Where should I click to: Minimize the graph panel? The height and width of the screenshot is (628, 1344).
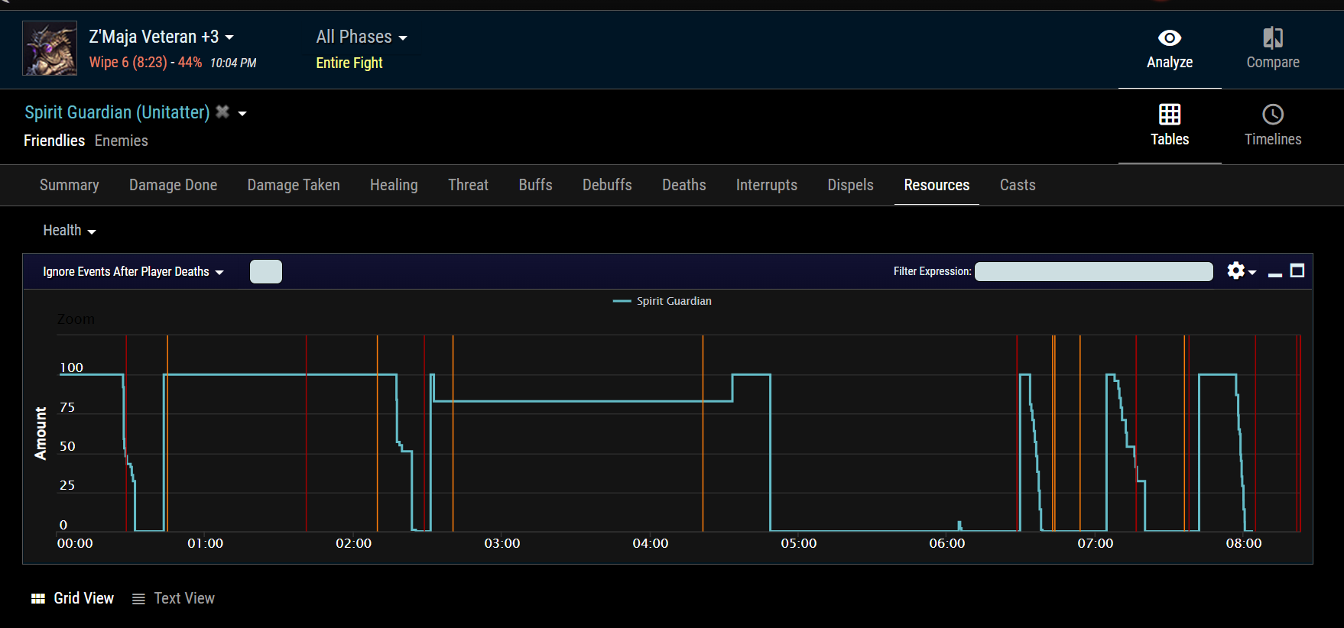pyautogui.click(x=1275, y=274)
